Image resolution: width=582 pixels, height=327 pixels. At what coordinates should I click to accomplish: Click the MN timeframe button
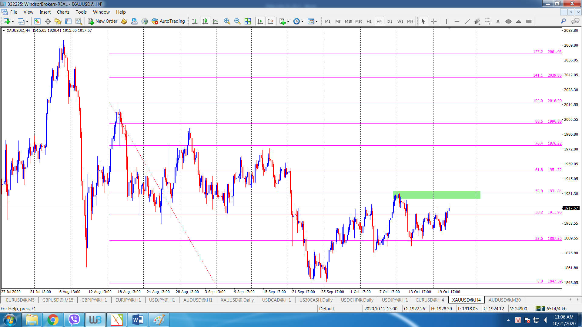[x=410, y=21]
